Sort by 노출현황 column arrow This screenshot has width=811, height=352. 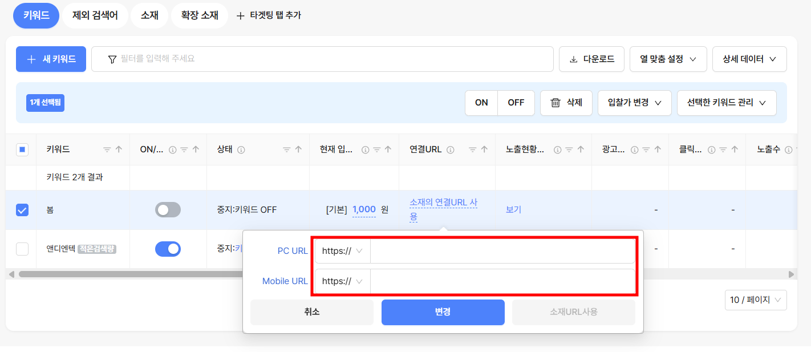click(x=581, y=149)
